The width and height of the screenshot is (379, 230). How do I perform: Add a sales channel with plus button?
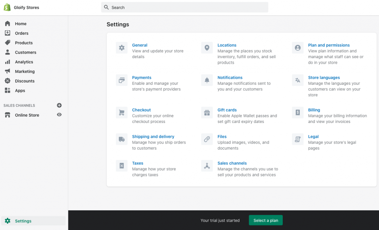[59, 105]
